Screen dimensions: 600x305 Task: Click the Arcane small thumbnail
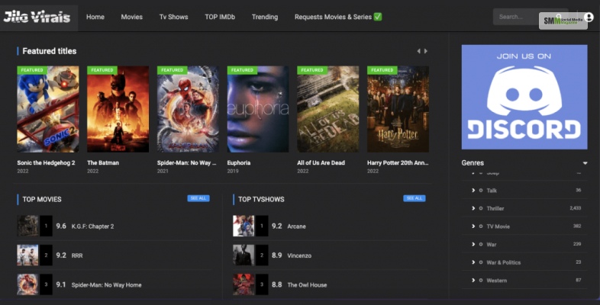tap(244, 226)
